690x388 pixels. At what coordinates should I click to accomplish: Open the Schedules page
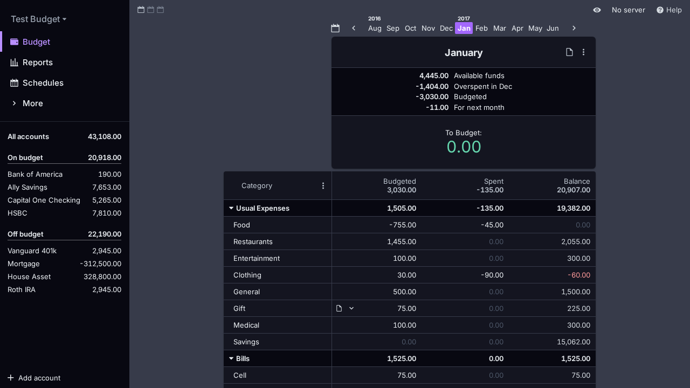(x=43, y=83)
